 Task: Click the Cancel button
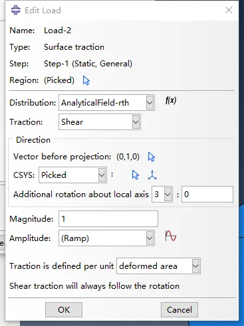[x=180, y=310]
